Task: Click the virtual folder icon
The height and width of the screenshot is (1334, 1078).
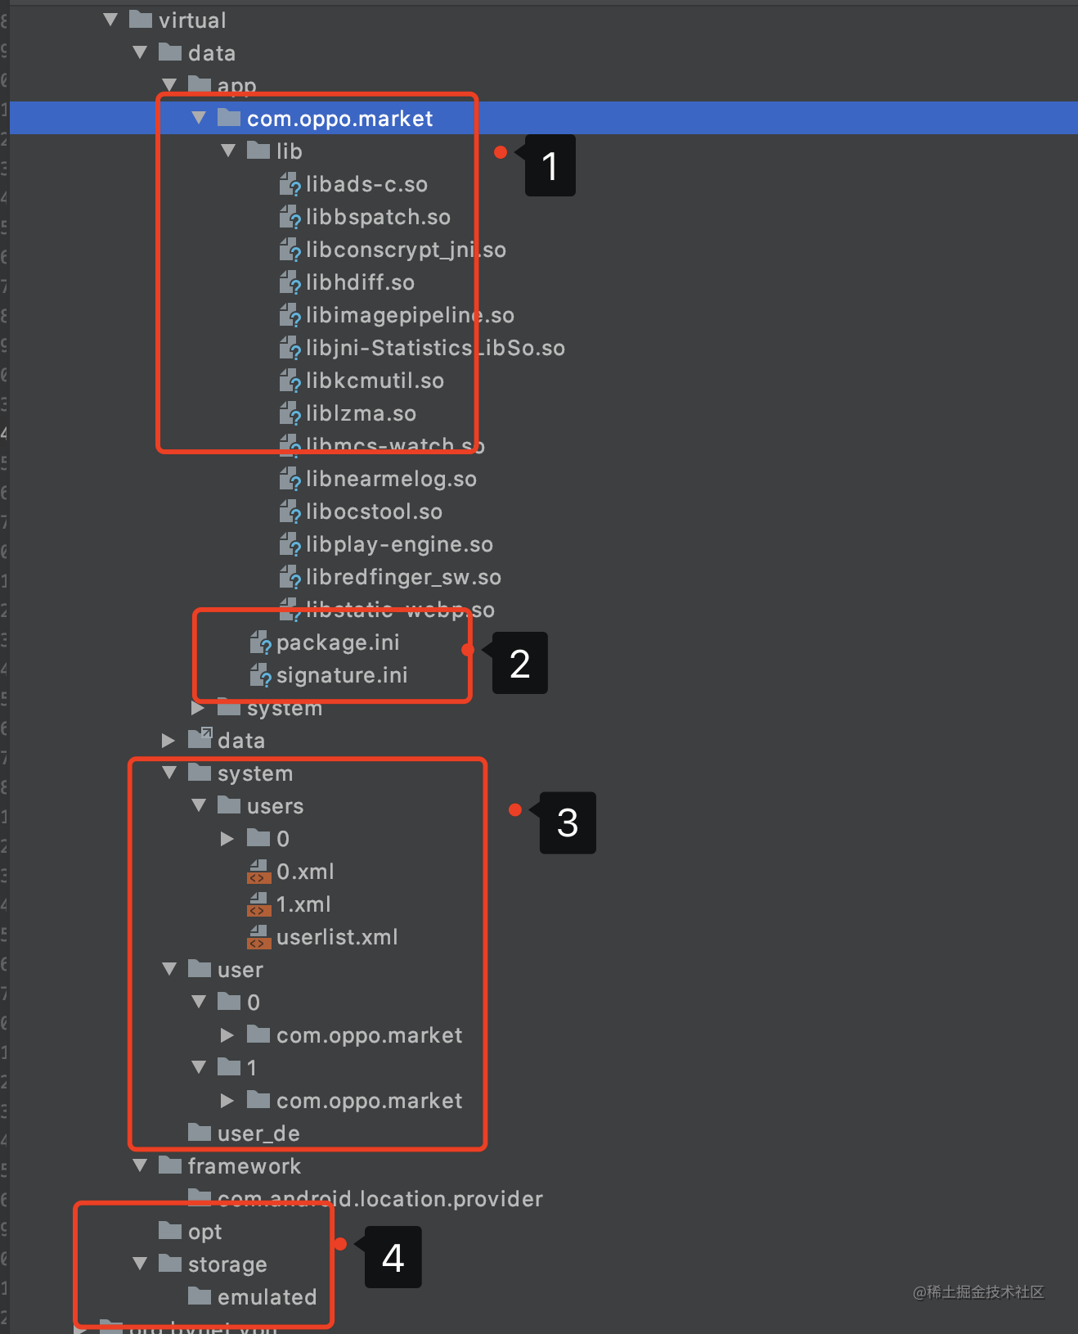Action: (x=141, y=20)
